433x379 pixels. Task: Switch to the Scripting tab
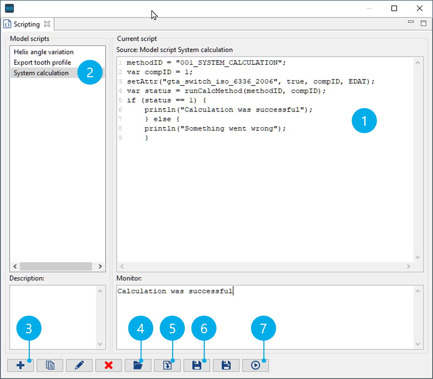[x=27, y=24]
